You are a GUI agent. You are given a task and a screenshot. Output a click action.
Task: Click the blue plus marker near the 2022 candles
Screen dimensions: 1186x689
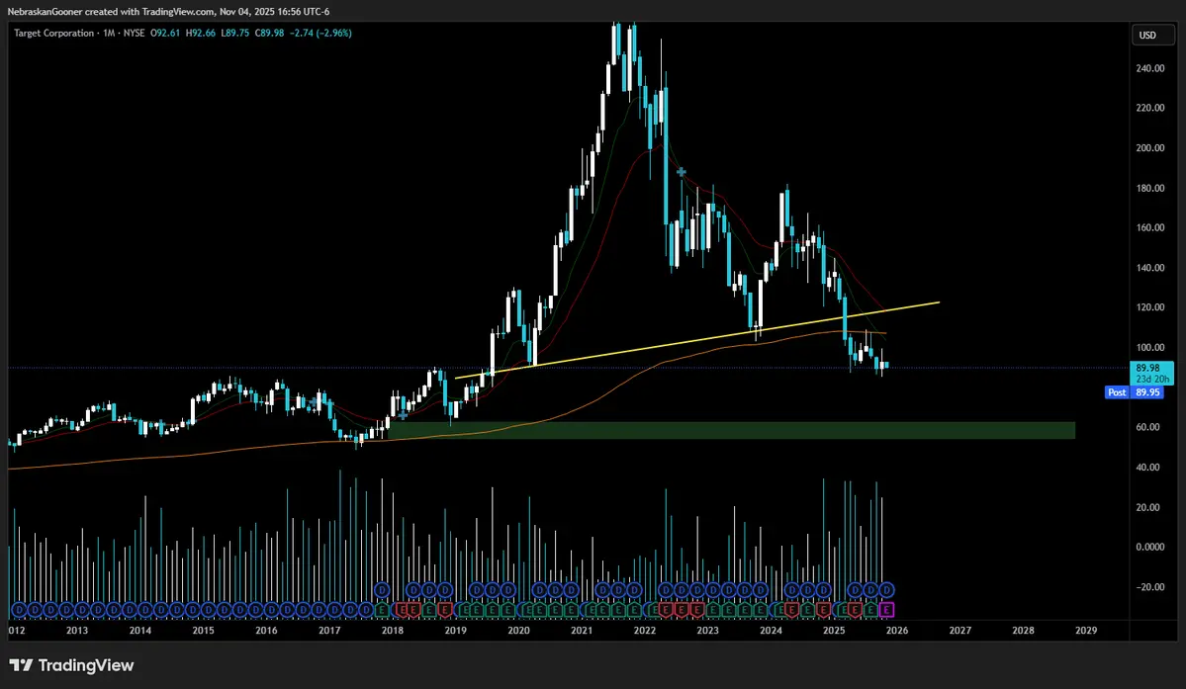pyautogui.click(x=682, y=172)
